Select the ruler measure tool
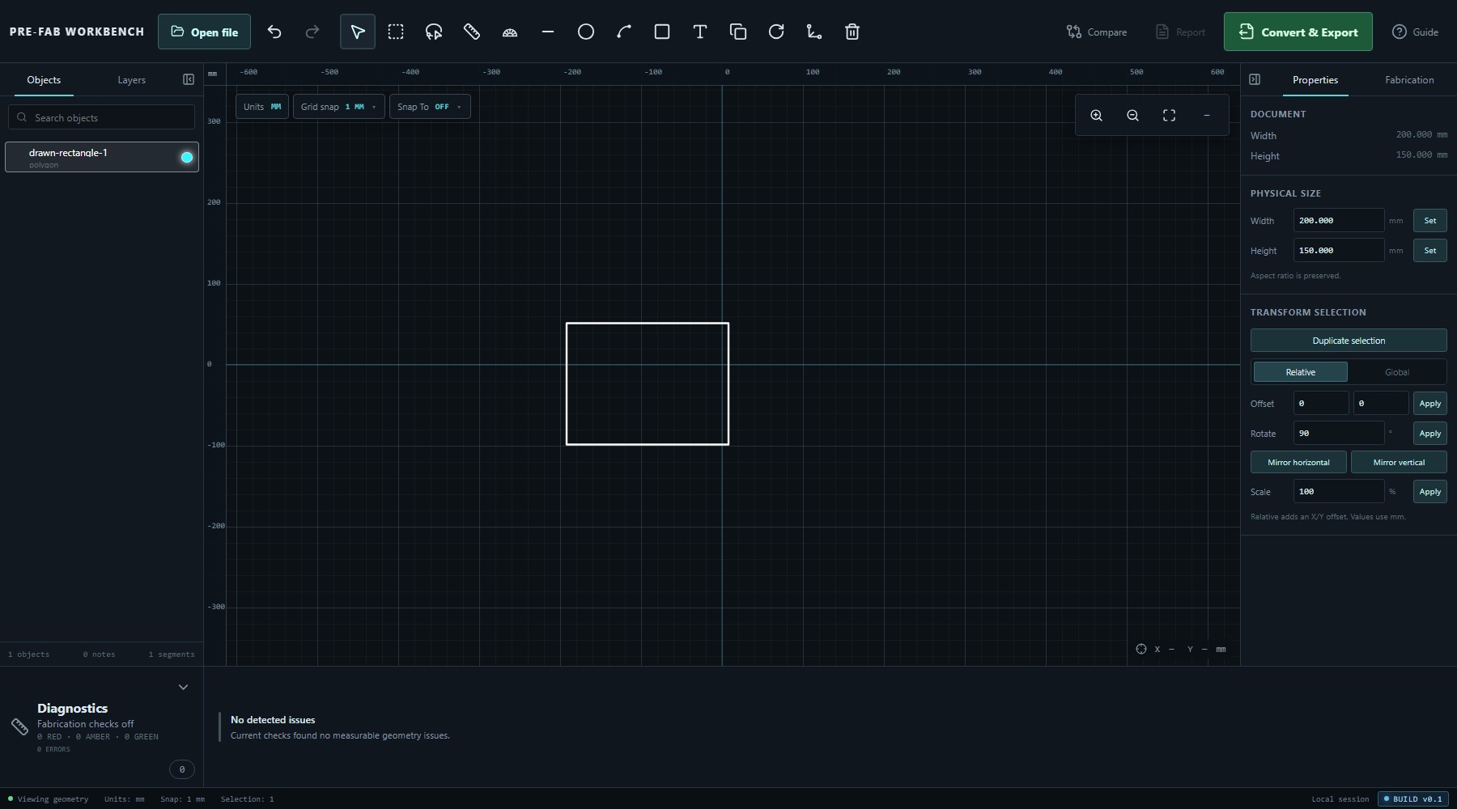 [x=472, y=32]
